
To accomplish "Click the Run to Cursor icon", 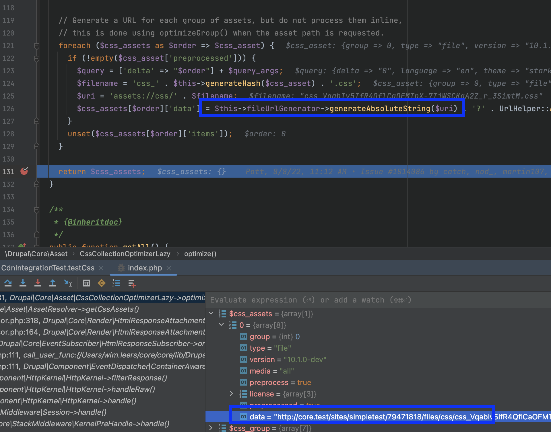I will tap(68, 283).
